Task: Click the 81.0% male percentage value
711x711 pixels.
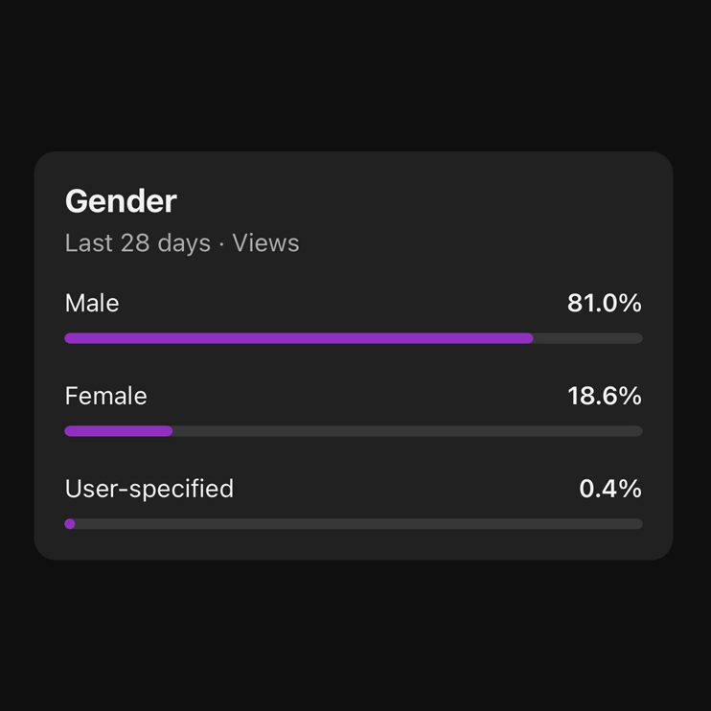Action: [605, 303]
